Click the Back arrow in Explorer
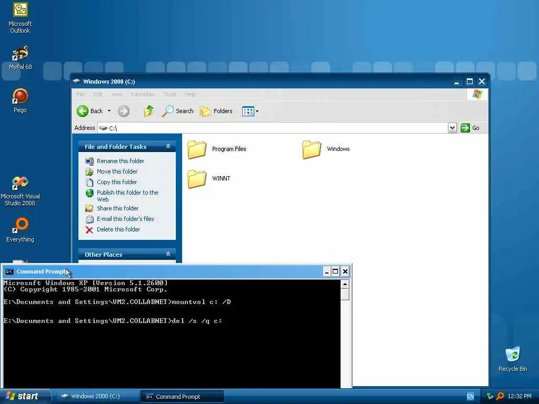The image size is (539, 404). pos(89,111)
